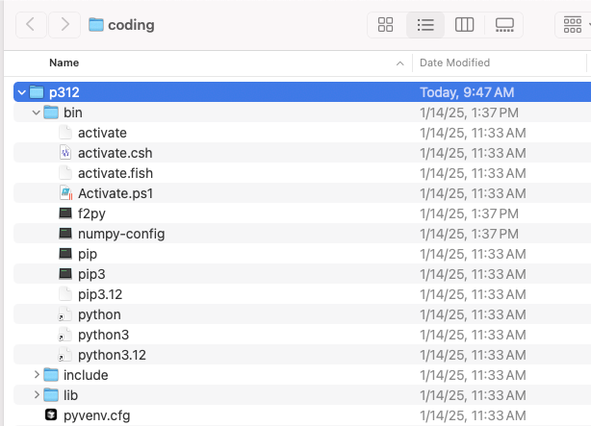
Task: Click the f2py row's modified date
Action: [x=470, y=213]
